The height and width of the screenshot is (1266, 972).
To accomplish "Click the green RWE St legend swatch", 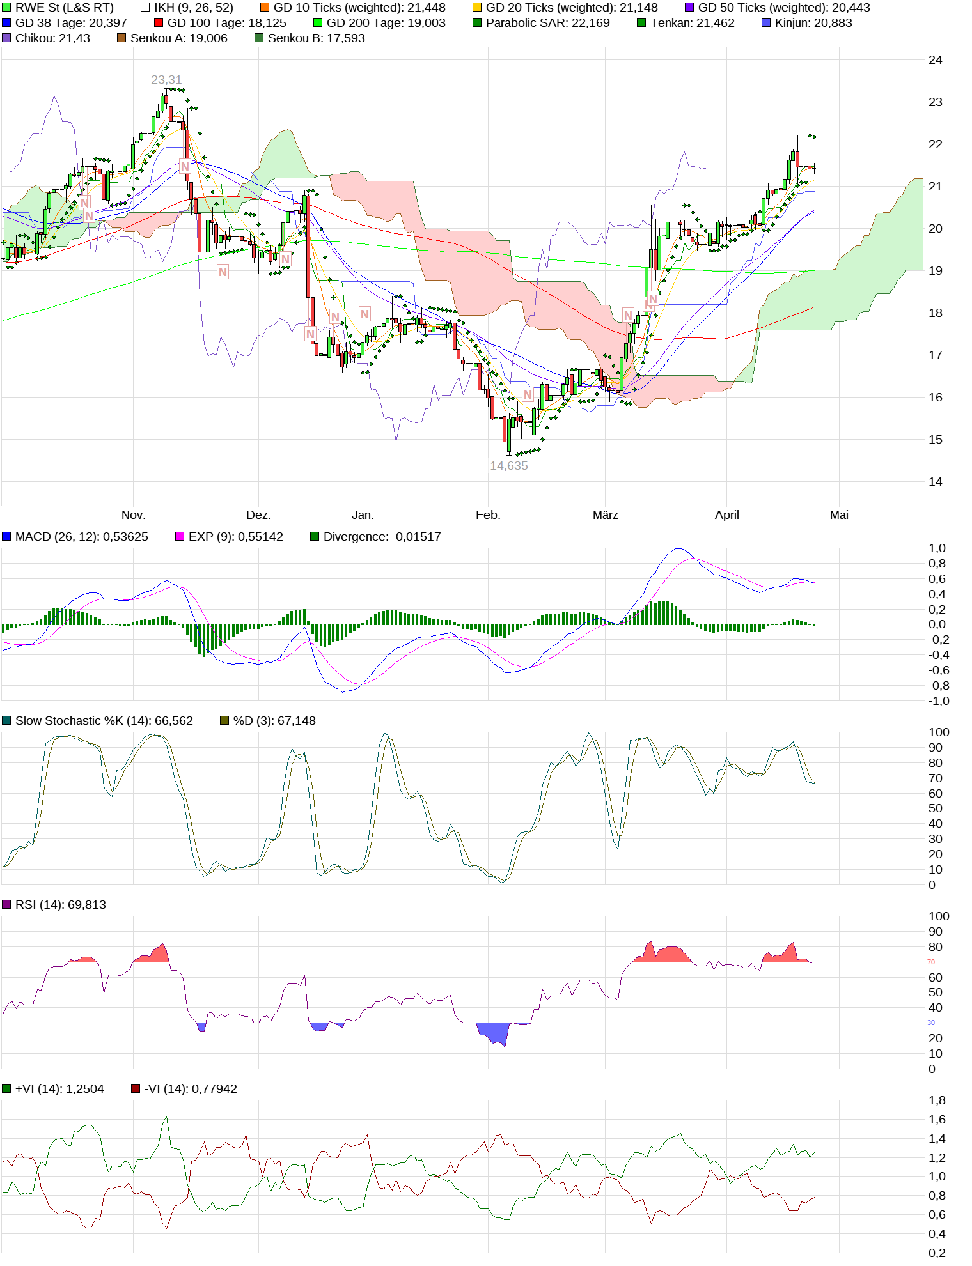I will click(6, 8).
